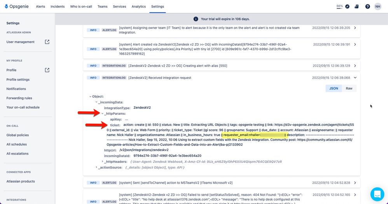The width and height of the screenshot is (388, 204).
Task: Open the Who is on-call tab
Action: point(81,7)
